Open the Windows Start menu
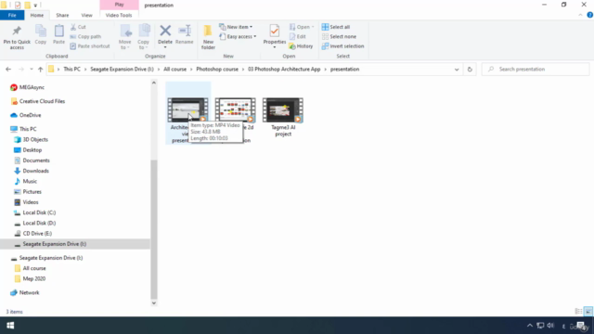The image size is (594, 334). point(10,326)
